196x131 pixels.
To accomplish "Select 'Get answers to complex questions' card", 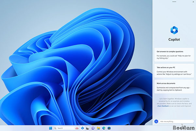I will tap(174, 55).
